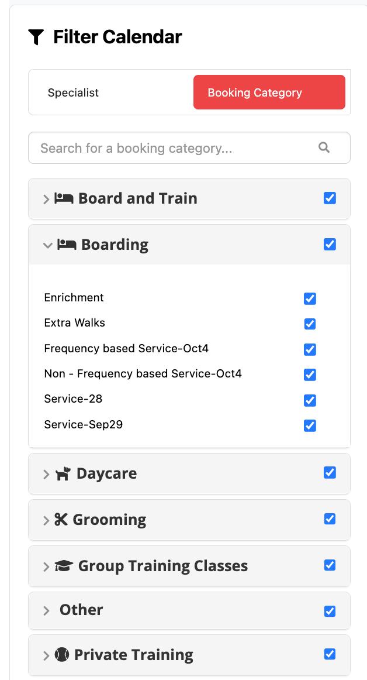The image size is (367, 680).
Task: Expand the Daycare category list
Action: (46, 473)
